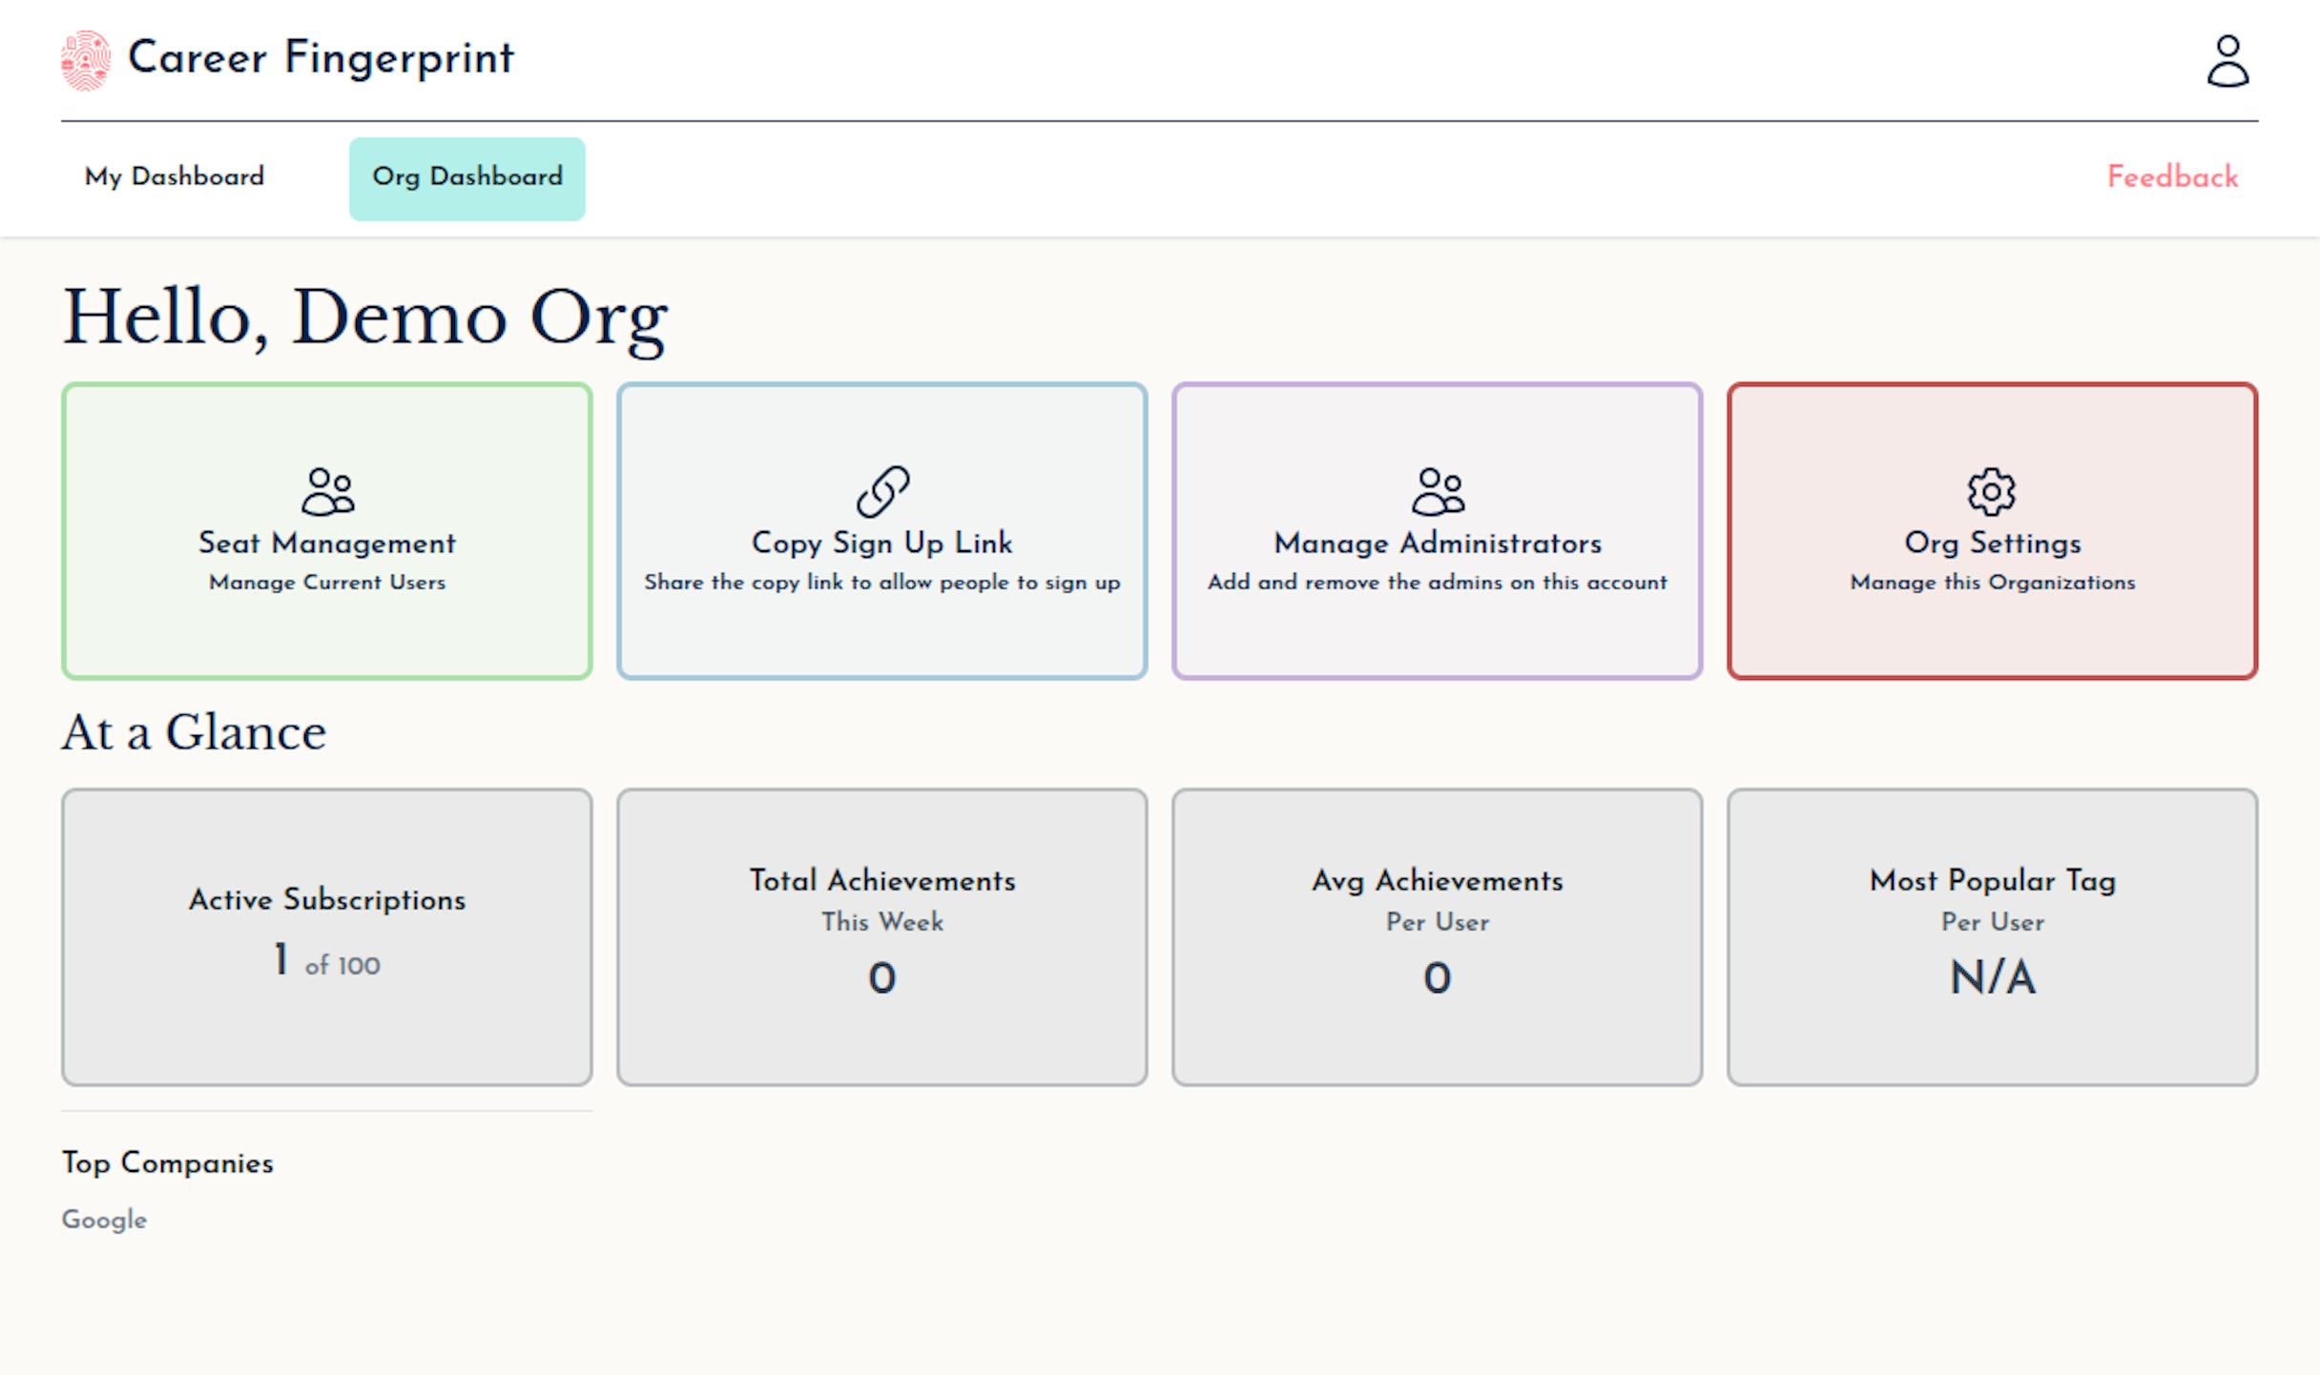Click the Most Popular Tag card
Image resolution: width=2320 pixels, height=1375 pixels.
point(1992,936)
